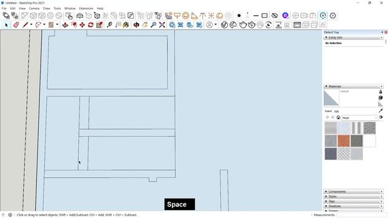Open the Draw menu
This screenshot has width=388, height=218.
(x=46, y=8)
